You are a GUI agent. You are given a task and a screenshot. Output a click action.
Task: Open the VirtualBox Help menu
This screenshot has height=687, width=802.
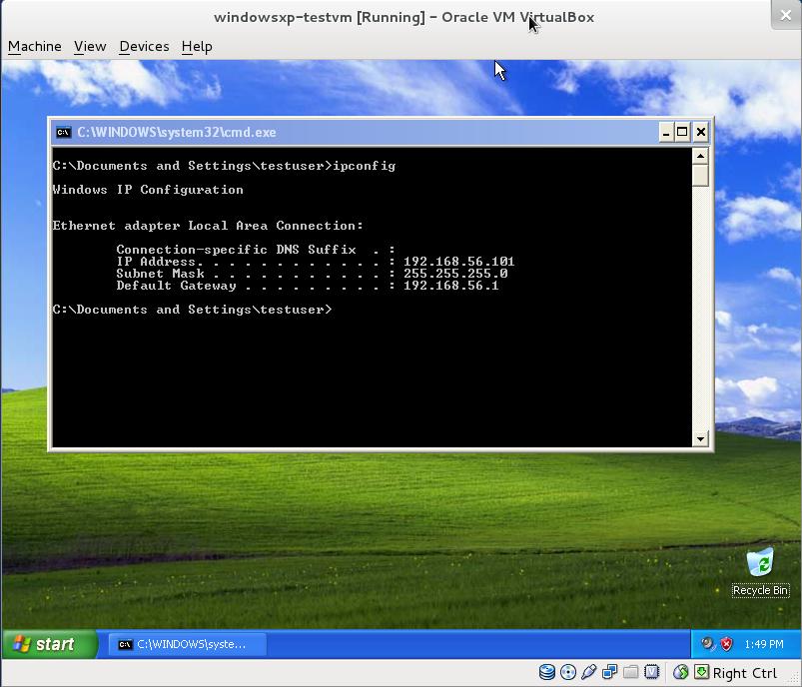point(197,46)
